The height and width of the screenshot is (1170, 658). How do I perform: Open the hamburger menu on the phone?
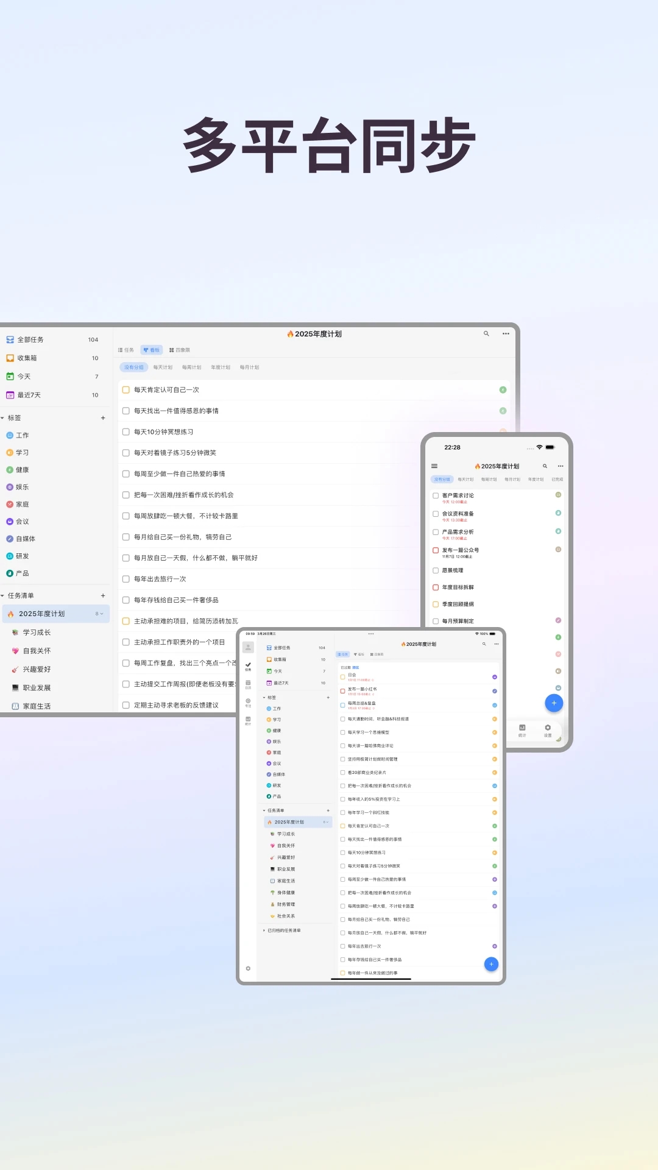point(434,466)
